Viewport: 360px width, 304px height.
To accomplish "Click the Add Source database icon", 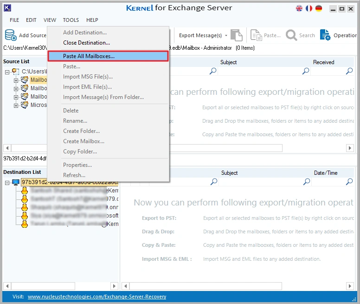I will pyautogui.click(x=11, y=35).
